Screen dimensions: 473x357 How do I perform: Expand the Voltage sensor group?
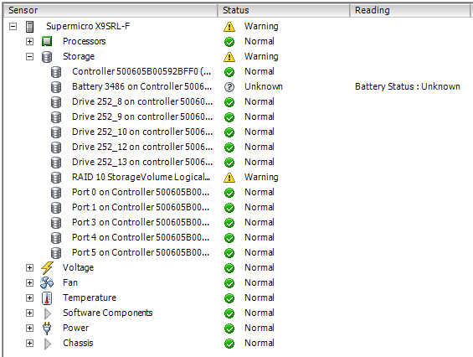(29, 267)
